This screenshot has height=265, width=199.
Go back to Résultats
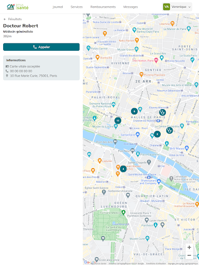(x=12, y=19)
